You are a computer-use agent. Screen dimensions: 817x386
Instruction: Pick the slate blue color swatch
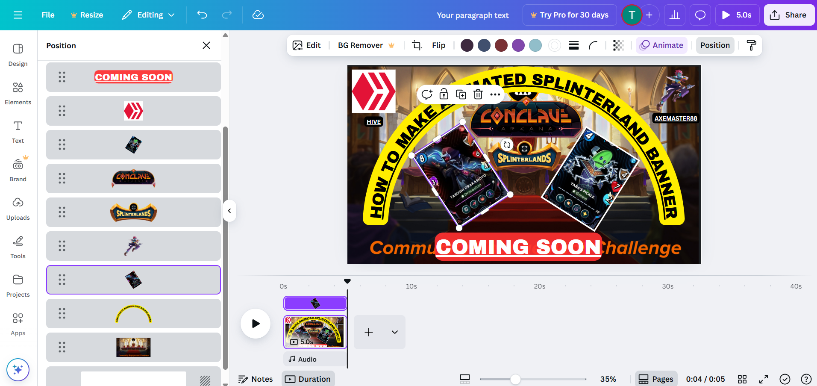click(x=484, y=45)
